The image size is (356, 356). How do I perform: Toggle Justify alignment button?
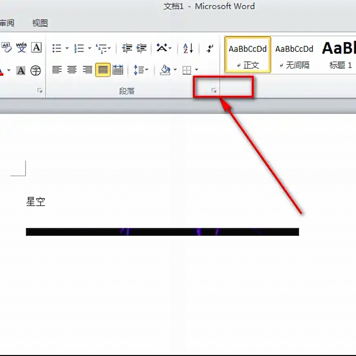(x=103, y=70)
